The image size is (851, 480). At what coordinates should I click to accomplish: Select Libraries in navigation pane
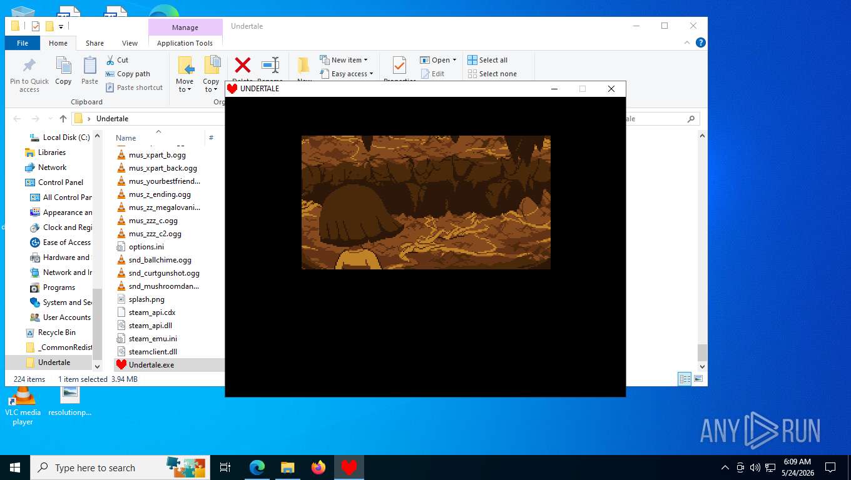[44, 152]
